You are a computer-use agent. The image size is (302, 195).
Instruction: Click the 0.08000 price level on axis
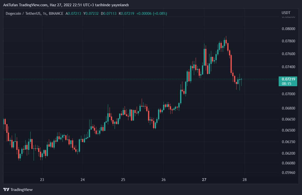click(288, 29)
